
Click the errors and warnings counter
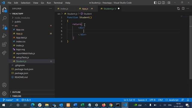(26, 100)
